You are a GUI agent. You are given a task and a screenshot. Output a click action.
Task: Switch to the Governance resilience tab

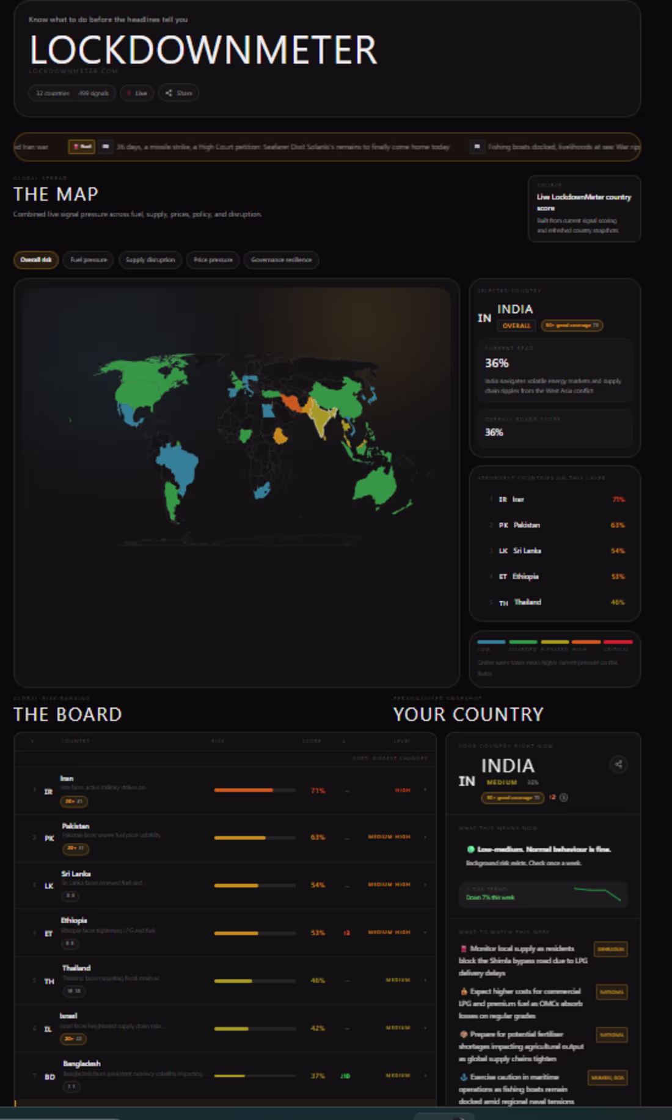tap(281, 260)
